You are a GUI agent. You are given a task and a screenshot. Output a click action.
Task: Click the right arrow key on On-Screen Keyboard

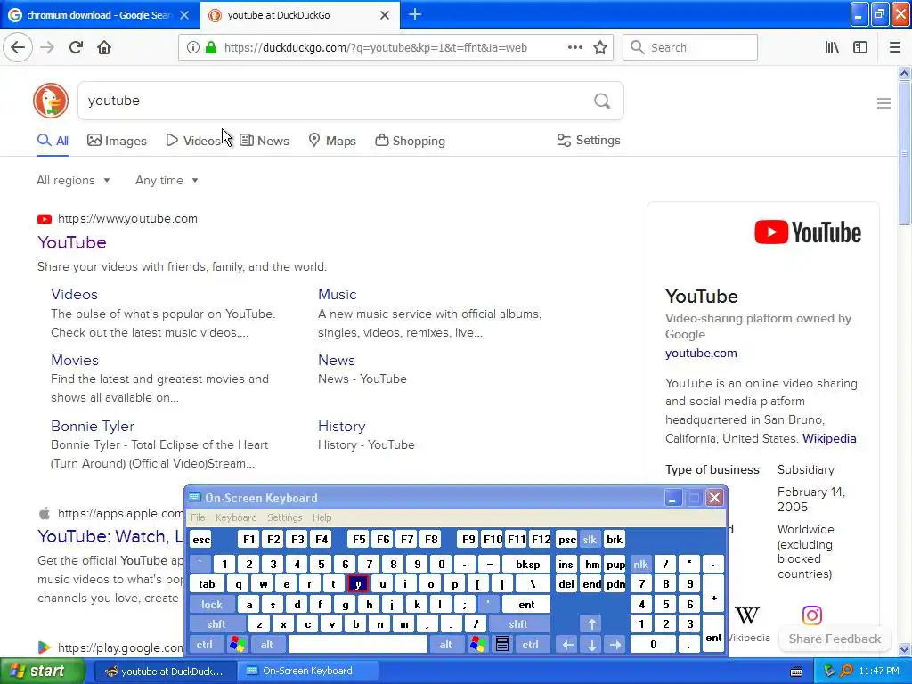point(615,645)
